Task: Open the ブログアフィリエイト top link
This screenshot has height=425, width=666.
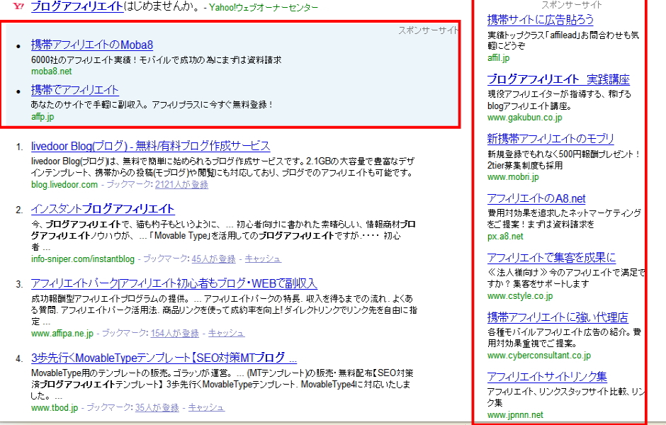Action: [x=77, y=6]
